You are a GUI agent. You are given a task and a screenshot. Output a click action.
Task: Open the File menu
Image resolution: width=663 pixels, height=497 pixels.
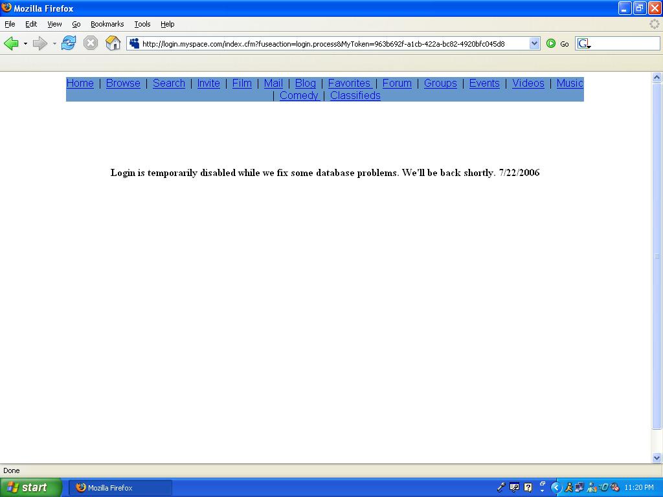10,24
